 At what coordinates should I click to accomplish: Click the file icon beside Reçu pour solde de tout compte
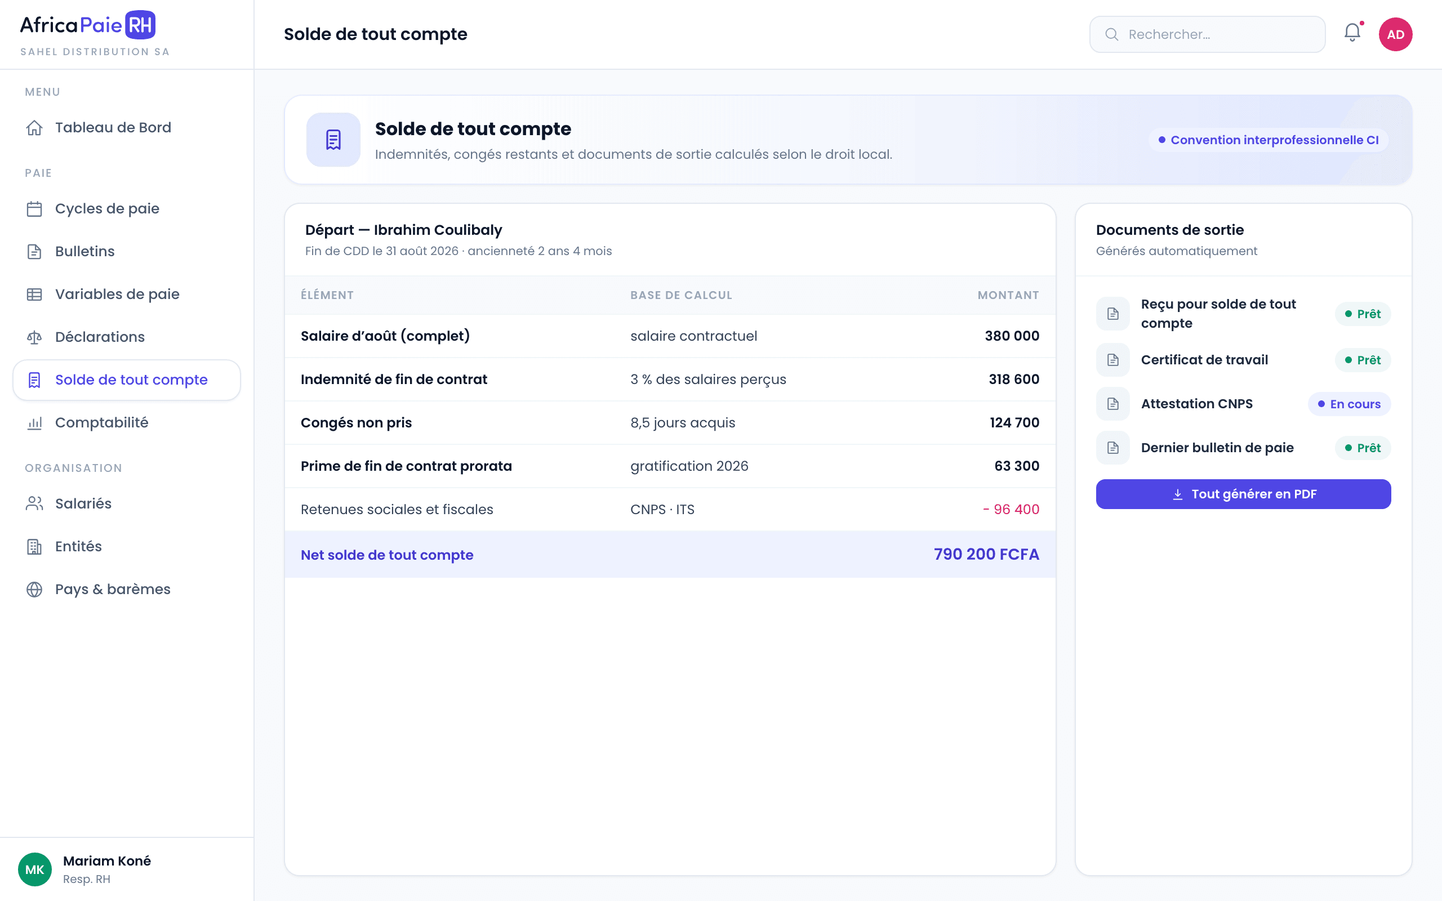coord(1112,314)
